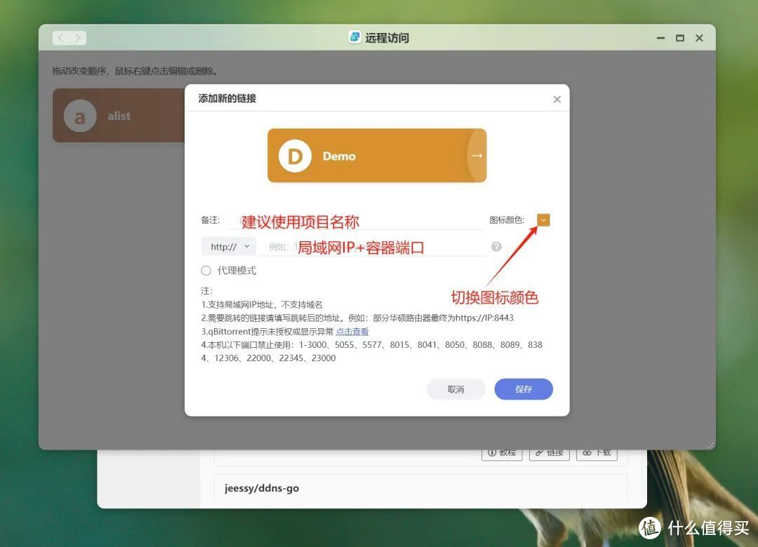Viewport: 758px width, 547px height.
Task: Open the alist app icon
Action: [x=79, y=115]
